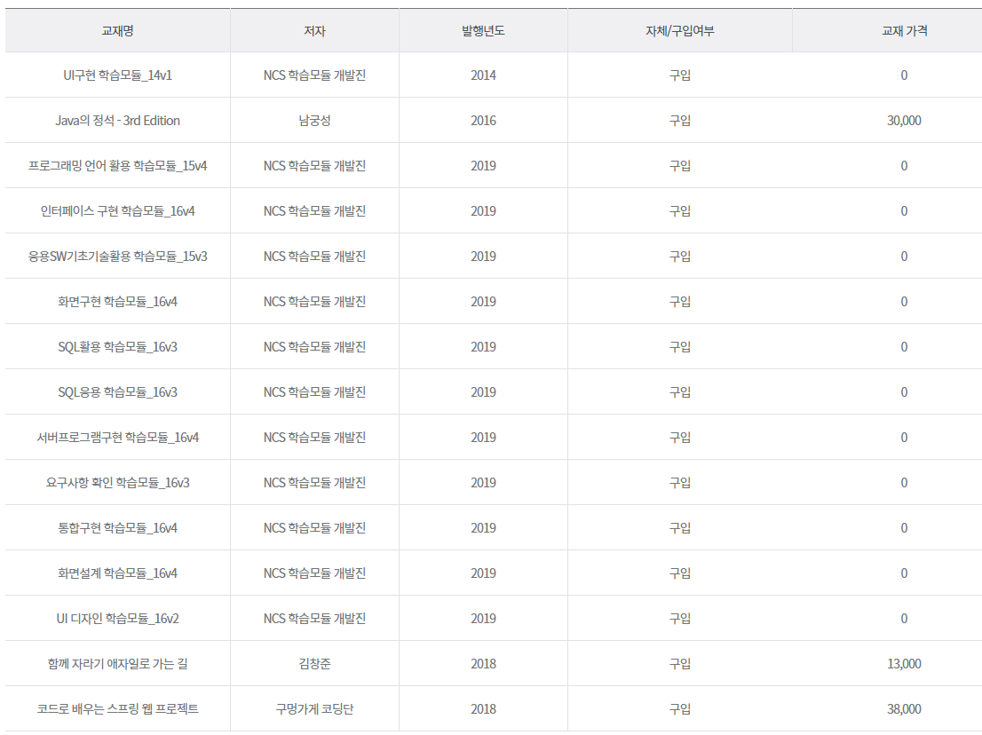982x735 pixels.
Task: Open 서버프로그램구현 학습모듈_16v4 entry
Action: [x=117, y=438]
